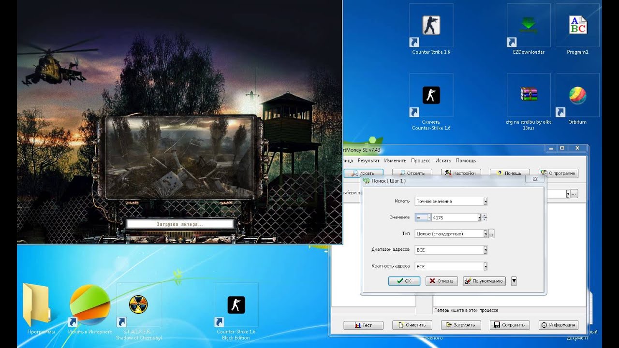Image resolution: width=619 pixels, height=348 pixels.
Task: Click into the value field containing 4075
Action: coord(455,217)
